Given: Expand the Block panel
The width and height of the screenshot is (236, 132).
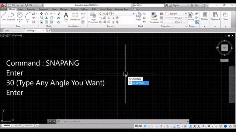Looking at the screenshot, I should tap(142, 26).
